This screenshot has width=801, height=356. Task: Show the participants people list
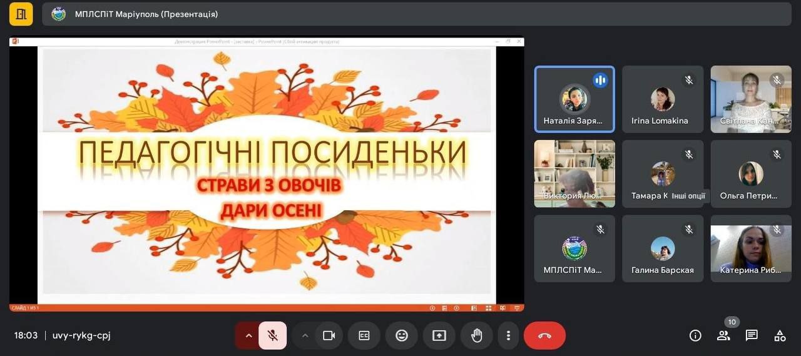click(x=723, y=335)
